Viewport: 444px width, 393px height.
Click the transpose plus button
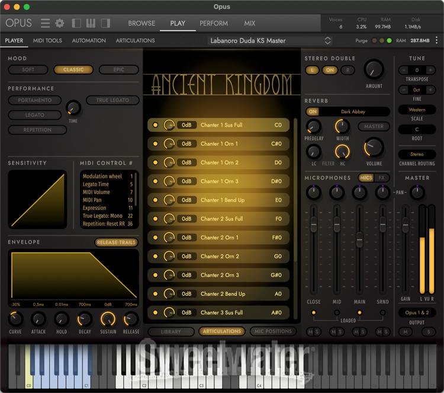click(x=432, y=70)
